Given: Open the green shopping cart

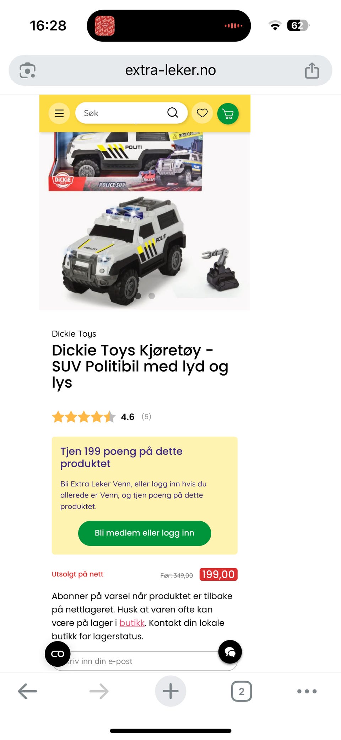Looking at the screenshot, I should 228,113.
